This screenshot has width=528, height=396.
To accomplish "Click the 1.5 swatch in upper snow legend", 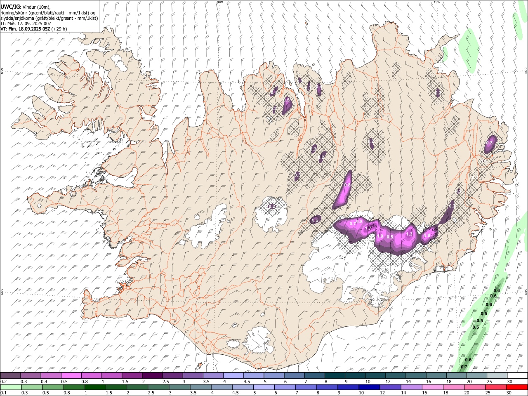I will (x=132, y=376).
